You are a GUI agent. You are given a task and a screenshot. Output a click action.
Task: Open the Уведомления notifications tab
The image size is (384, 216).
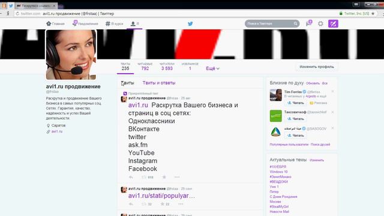click(85, 23)
